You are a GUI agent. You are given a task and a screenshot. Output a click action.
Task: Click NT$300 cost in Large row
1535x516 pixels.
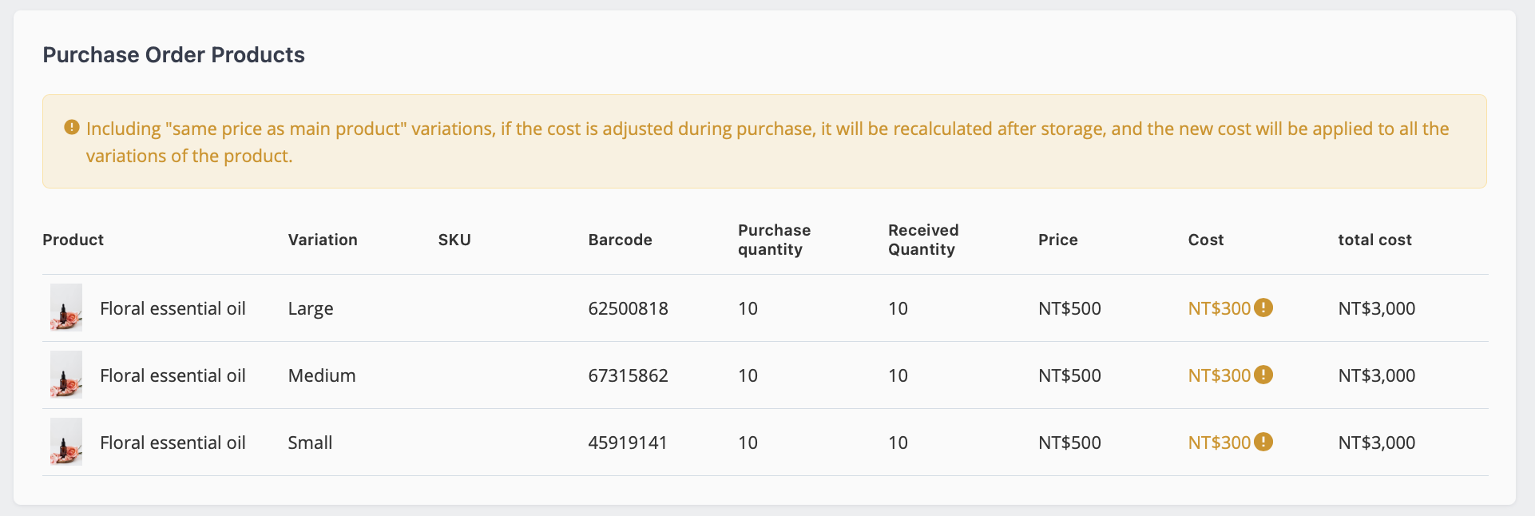1219,308
